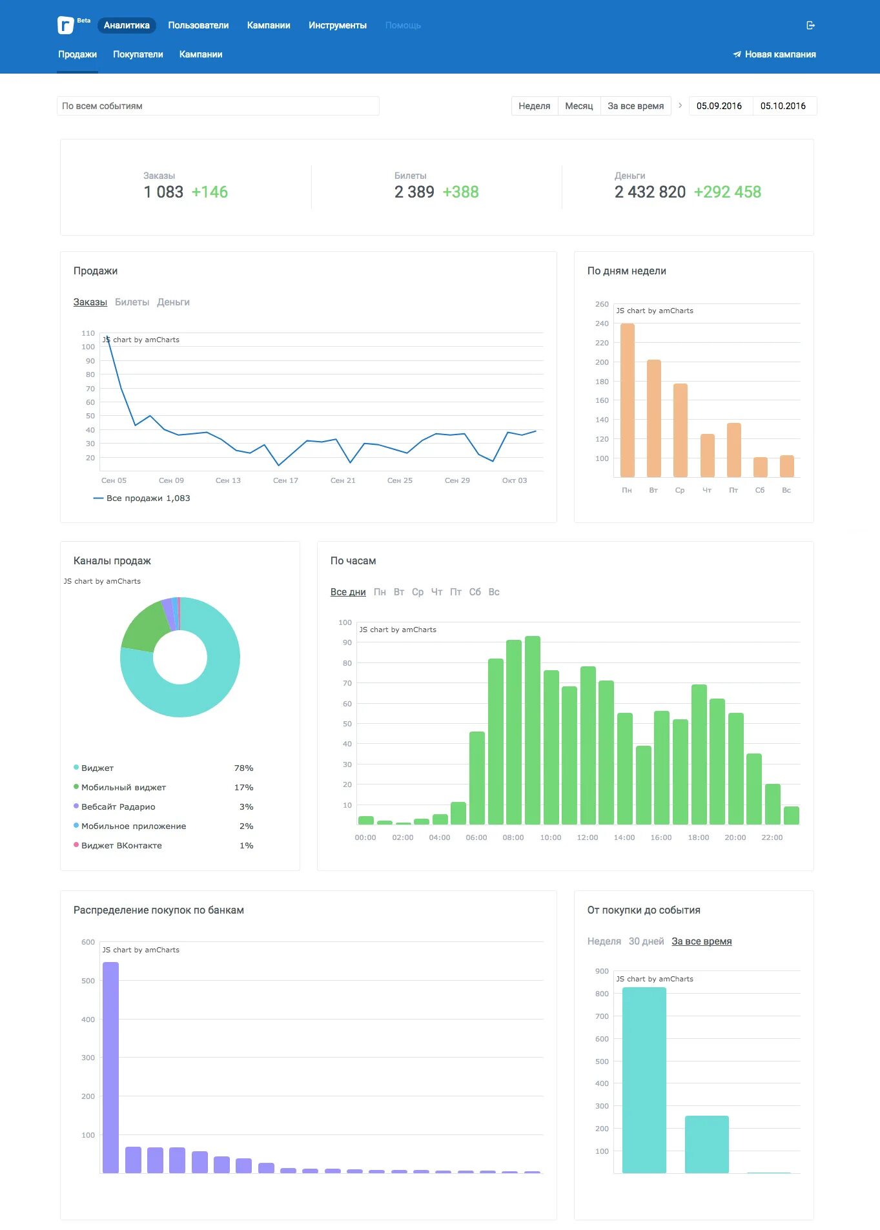Filter hourly chart by Ср
Viewport: 880px width, 1230px height.
tap(418, 592)
